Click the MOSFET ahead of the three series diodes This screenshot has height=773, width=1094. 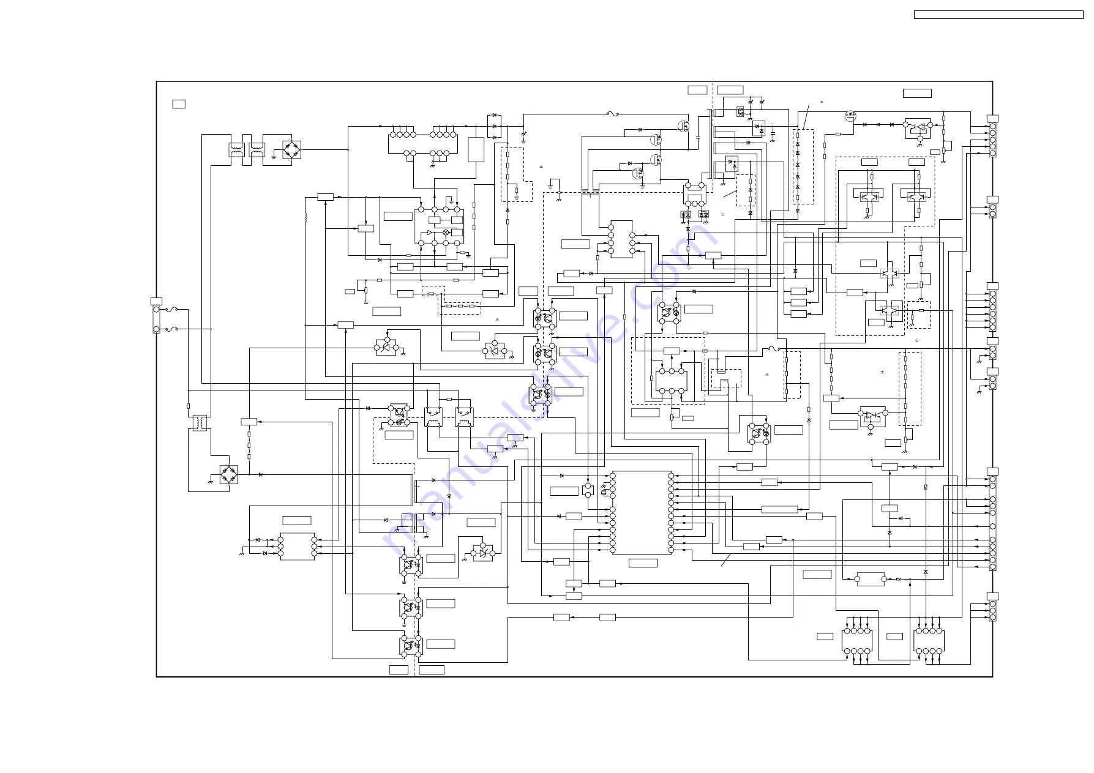[x=850, y=116]
